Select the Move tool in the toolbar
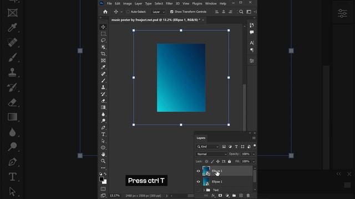The height and width of the screenshot is (199, 355). [x=103, y=27]
